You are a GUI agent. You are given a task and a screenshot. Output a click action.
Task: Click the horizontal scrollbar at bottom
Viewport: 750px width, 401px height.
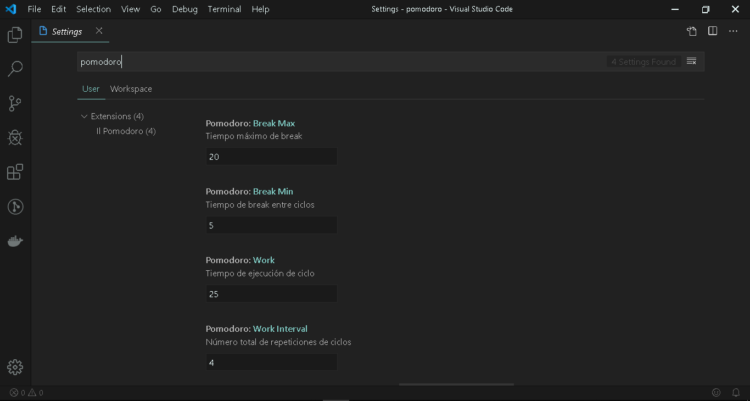pyautogui.click(x=457, y=385)
